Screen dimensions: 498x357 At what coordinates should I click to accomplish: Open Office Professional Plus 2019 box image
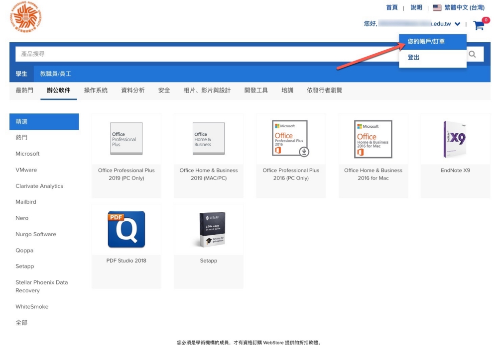[126, 139]
